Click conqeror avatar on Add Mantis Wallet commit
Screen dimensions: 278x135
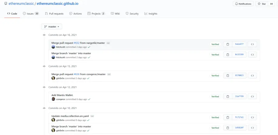tap(53, 99)
